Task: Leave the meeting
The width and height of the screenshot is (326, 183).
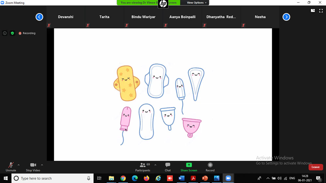Action: pyautogui.click(x=316, y=167)
